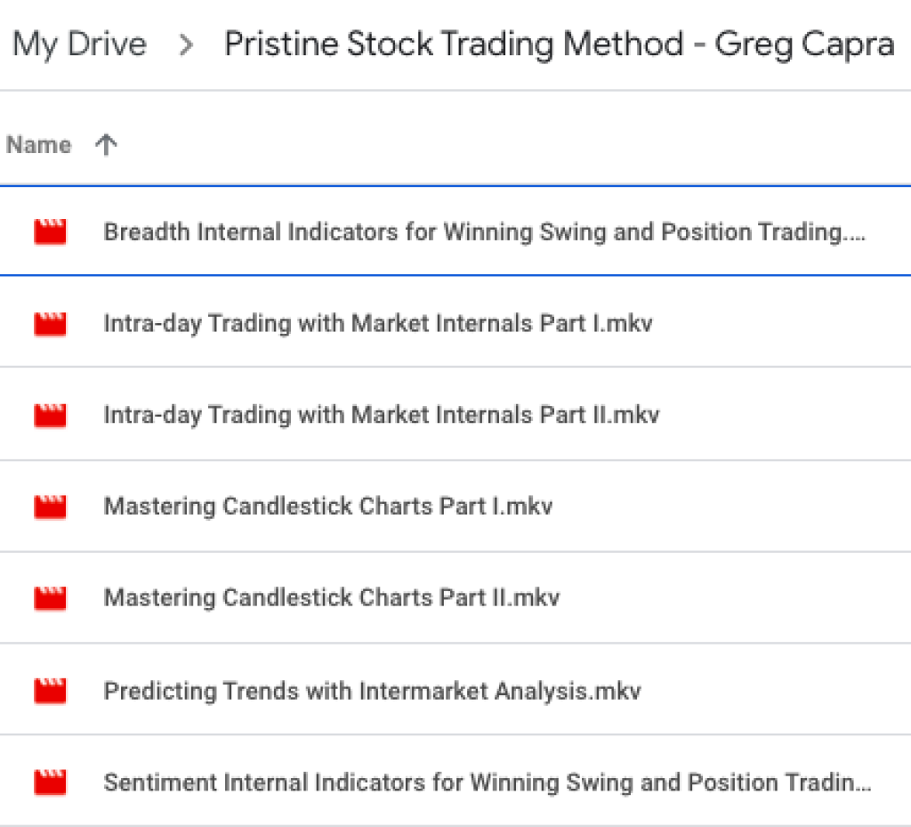Select Breadth Internal Indicators for Winning Swing file
911x827 pixels.
484,232
